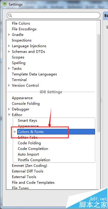Click the search magnifier icon
Screen dimensions: 108x209
tap(10, 16)
